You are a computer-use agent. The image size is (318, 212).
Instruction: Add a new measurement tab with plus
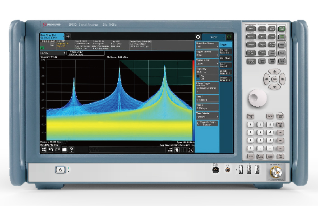tap(68, 36)
